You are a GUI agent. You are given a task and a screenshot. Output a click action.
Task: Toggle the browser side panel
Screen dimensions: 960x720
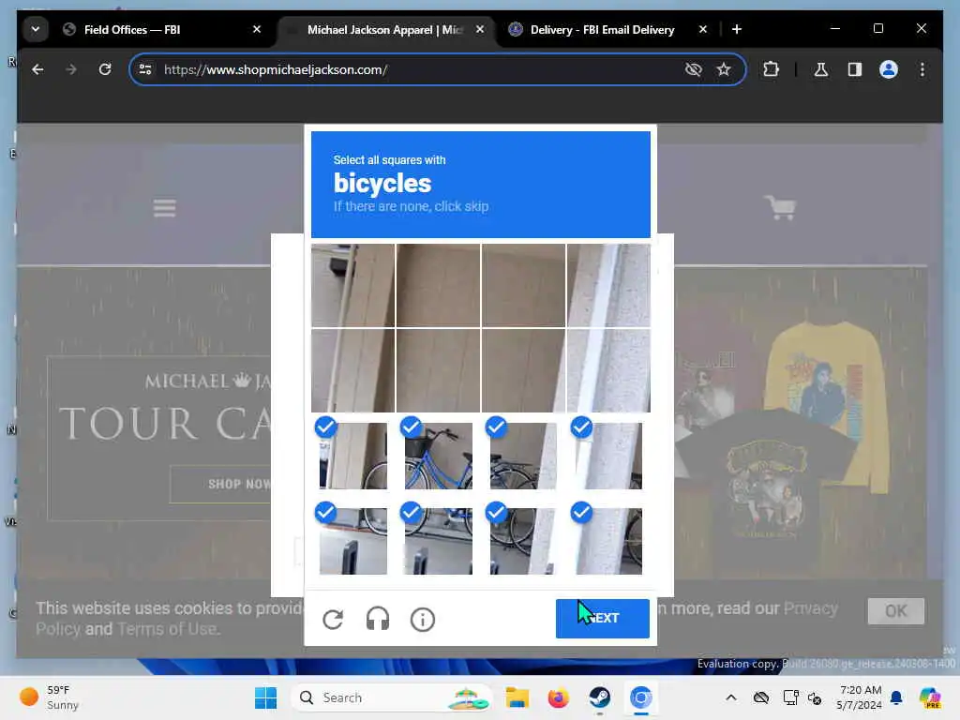coord(855,69)
